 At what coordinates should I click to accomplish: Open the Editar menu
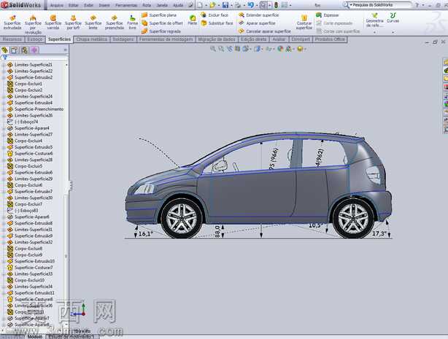pos(74,5)
